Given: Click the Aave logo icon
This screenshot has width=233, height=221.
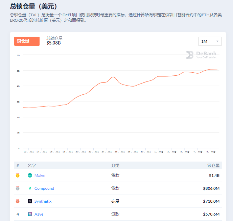Looking at the screenshot, I should 30,214.
